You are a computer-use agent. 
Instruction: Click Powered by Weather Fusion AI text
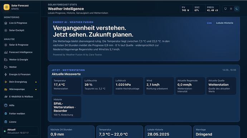(x=77, y=55)
